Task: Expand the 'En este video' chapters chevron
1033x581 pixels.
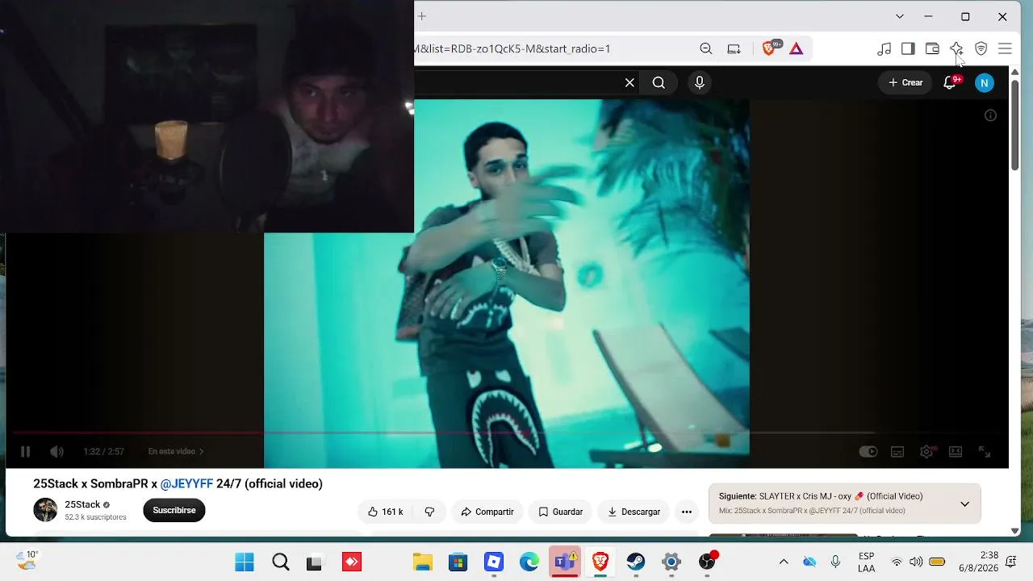Action: coord(201,452)
